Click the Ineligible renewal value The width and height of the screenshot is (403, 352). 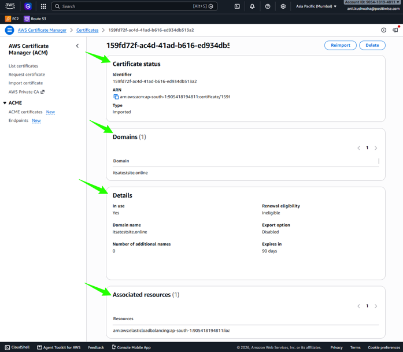tap(271, 213)
